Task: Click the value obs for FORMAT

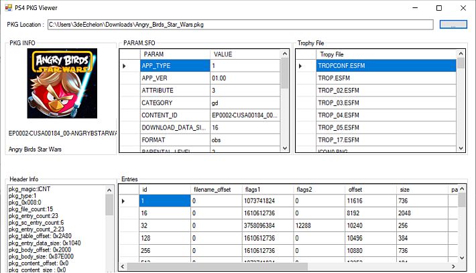Action: [x=245, y=140]
